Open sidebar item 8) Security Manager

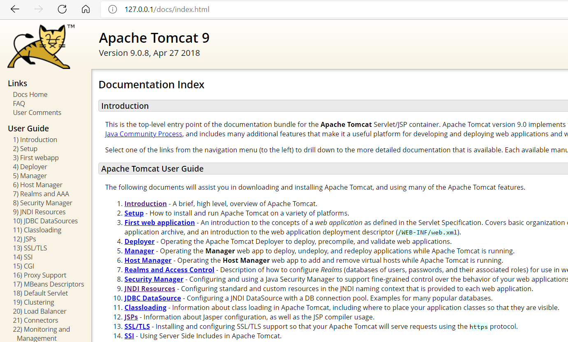click(x=43, y=203)
